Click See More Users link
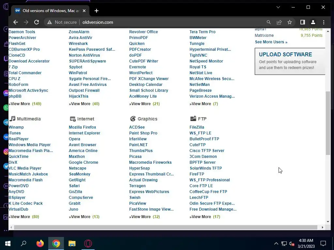 [271, 42]
